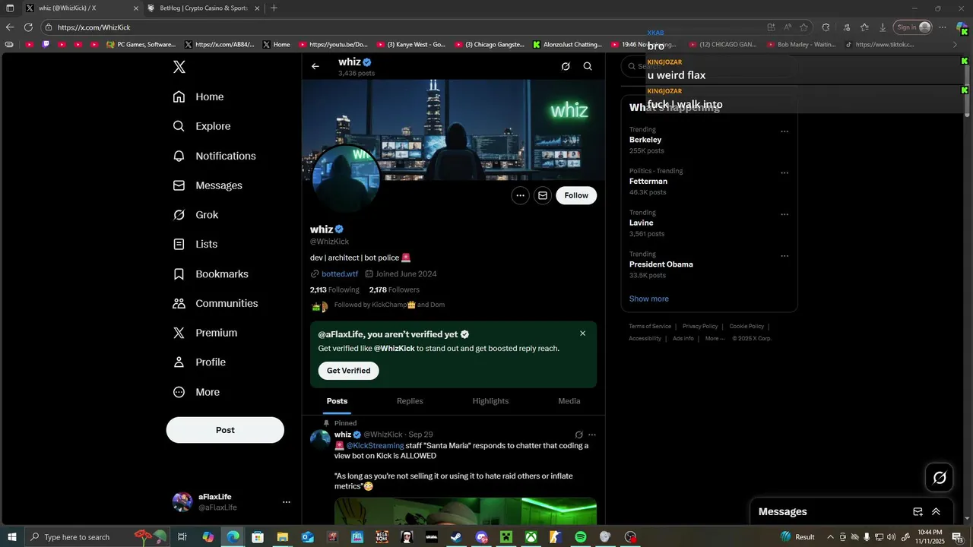
Task: Open Communities in X sidebar
Action: point(215,303)
